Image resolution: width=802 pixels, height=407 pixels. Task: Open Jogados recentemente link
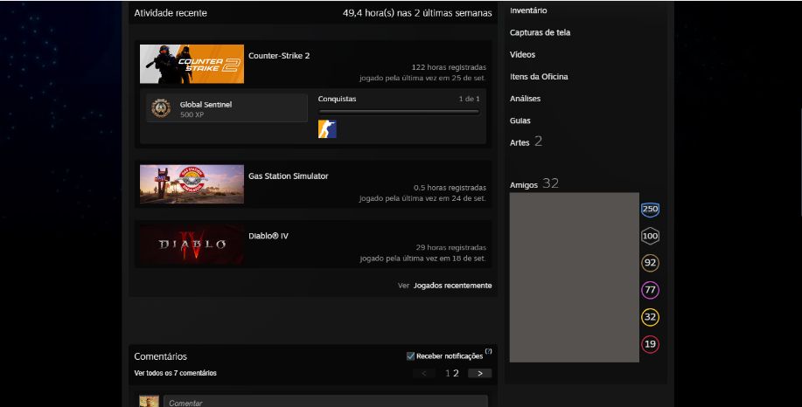coord(453,286)
